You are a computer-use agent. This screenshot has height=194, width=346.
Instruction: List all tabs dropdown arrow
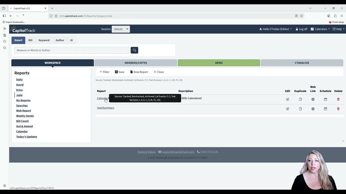coord(310,8)
